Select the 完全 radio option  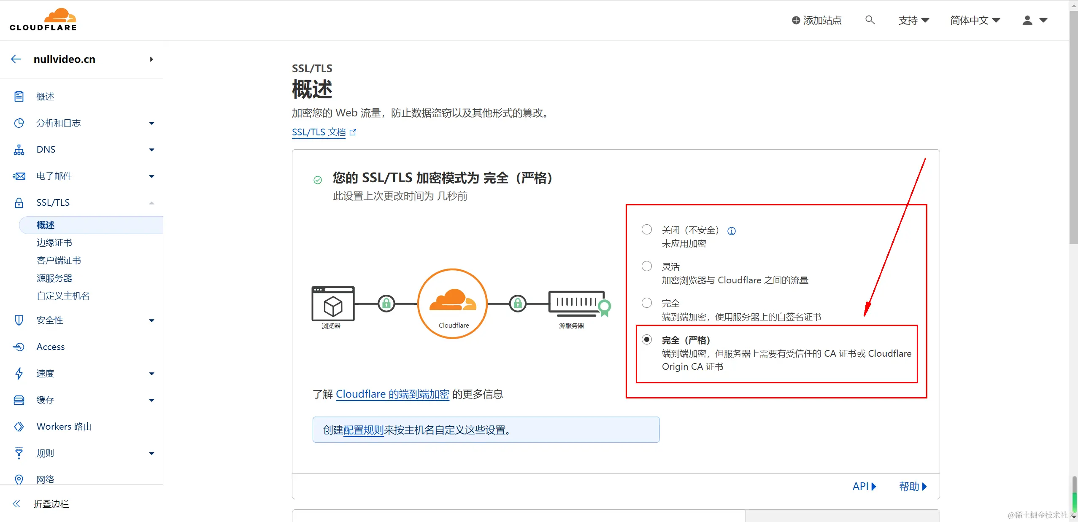pos(646,303)
